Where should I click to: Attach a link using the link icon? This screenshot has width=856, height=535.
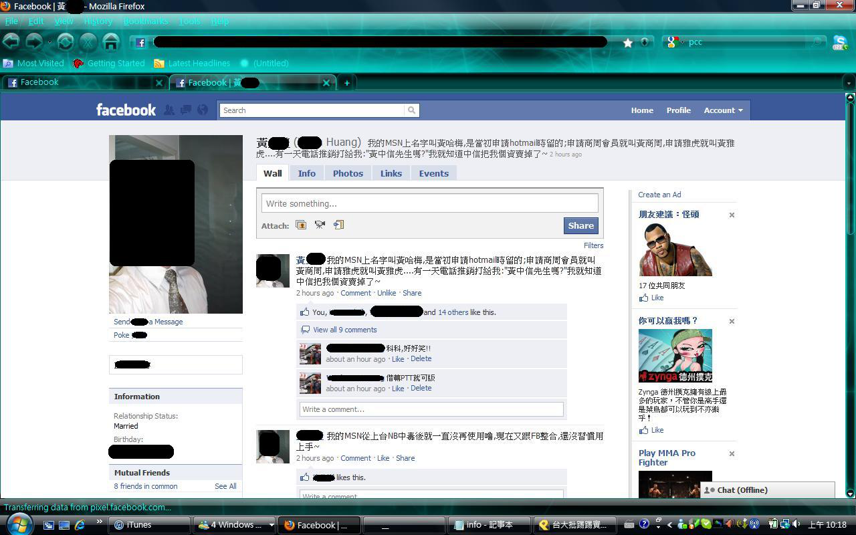(338, 225)
